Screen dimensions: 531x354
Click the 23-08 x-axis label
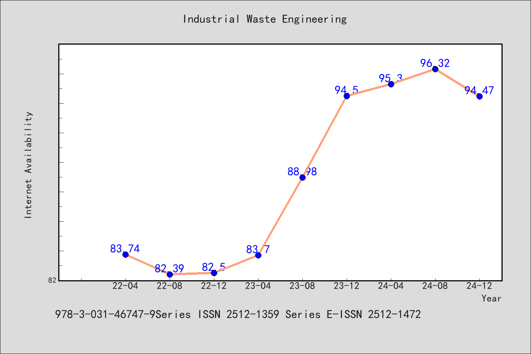(302, 286)
